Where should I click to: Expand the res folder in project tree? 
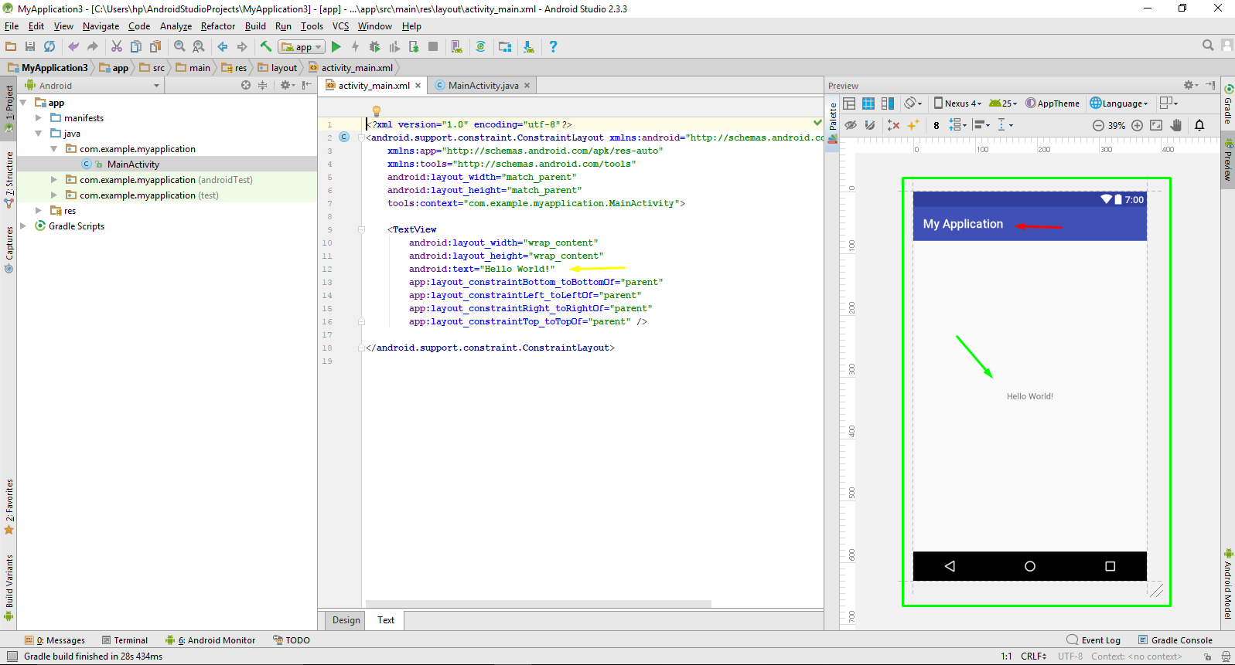pyautogui.click(x=39, y=211)
